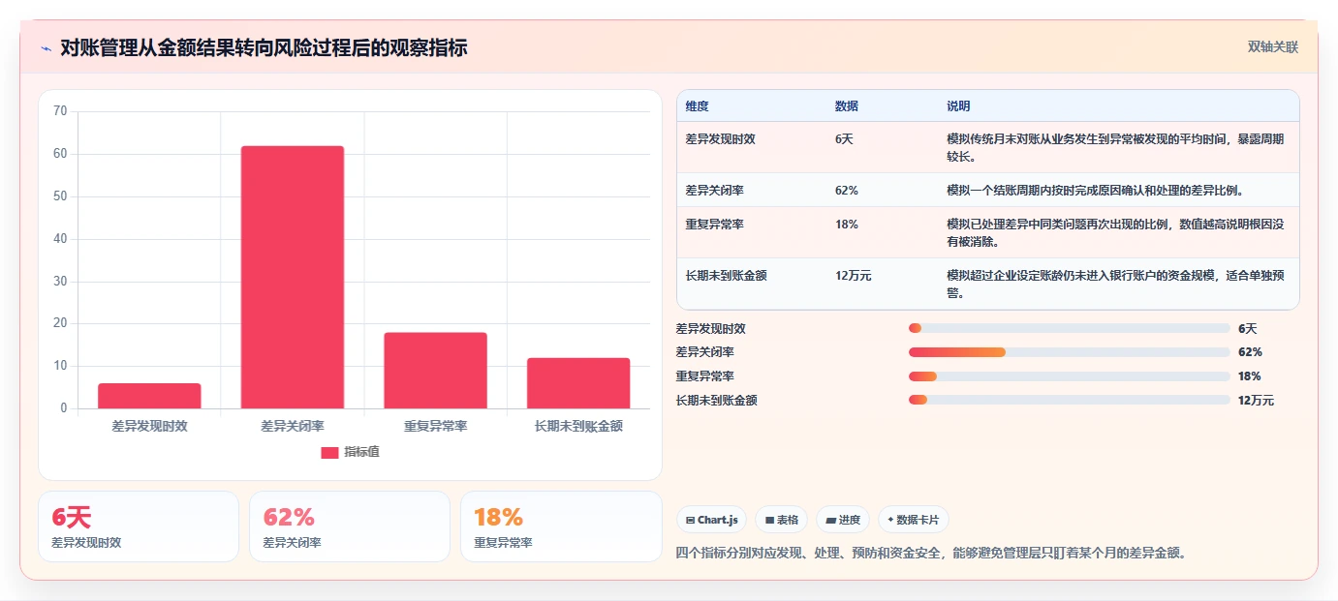Click the Chart.js tag chip
The height and width of the screenshot is (601, 1338).
click(711, 520)
